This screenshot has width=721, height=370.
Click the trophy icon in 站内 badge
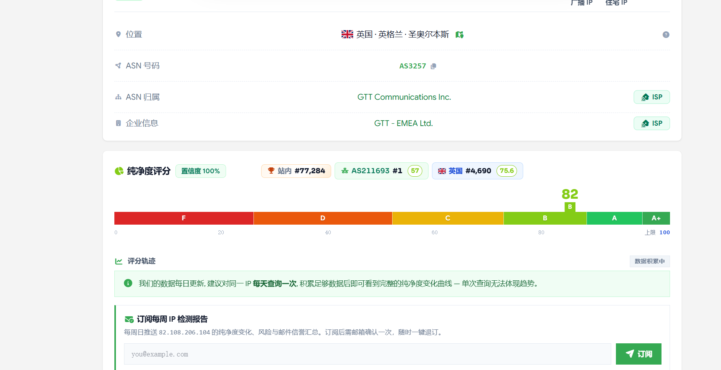[x=271, y=171]
